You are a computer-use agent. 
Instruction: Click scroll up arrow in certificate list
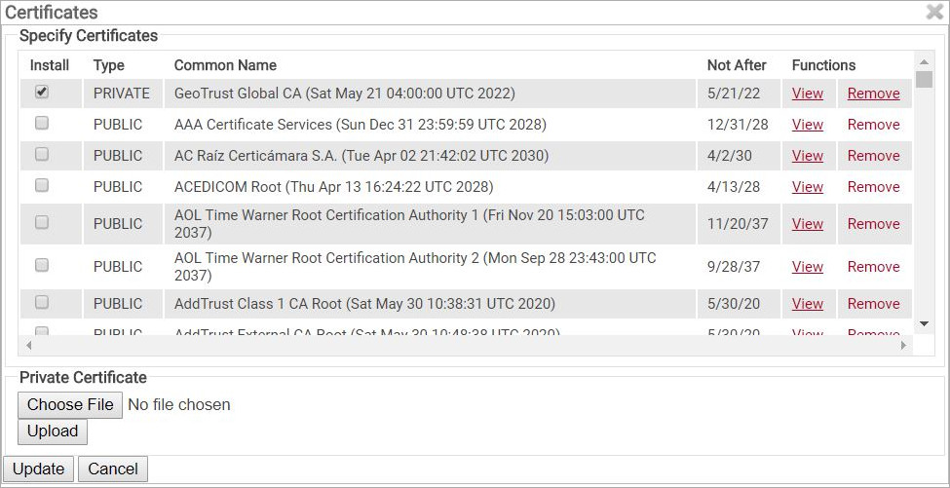pyautogui.click(x=924, y=60)
